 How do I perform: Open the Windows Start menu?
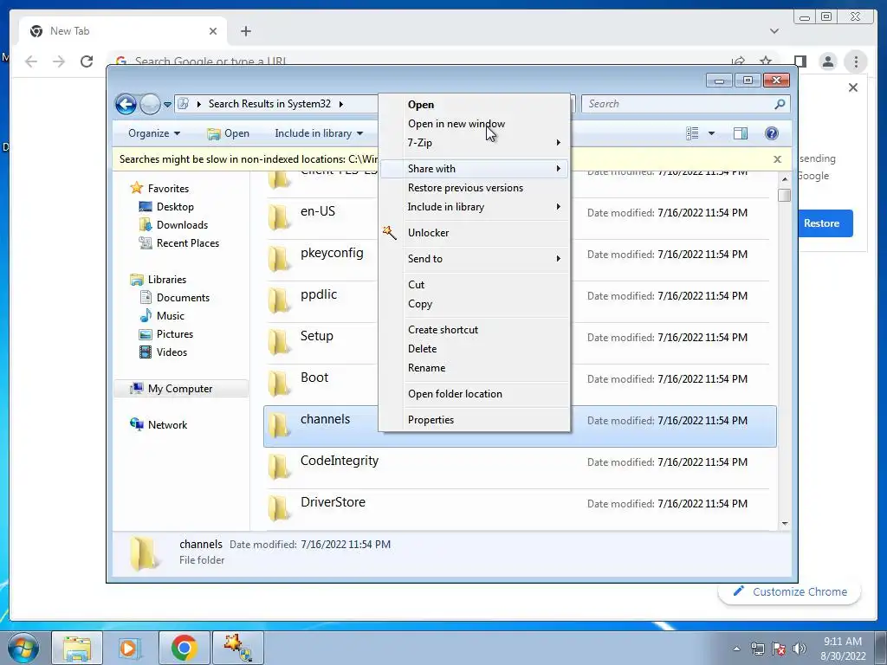coord(23,648)
